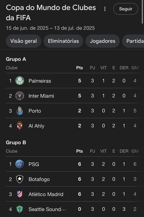
Task: Open the three-dot more options menu
Action: coord(105,9)
